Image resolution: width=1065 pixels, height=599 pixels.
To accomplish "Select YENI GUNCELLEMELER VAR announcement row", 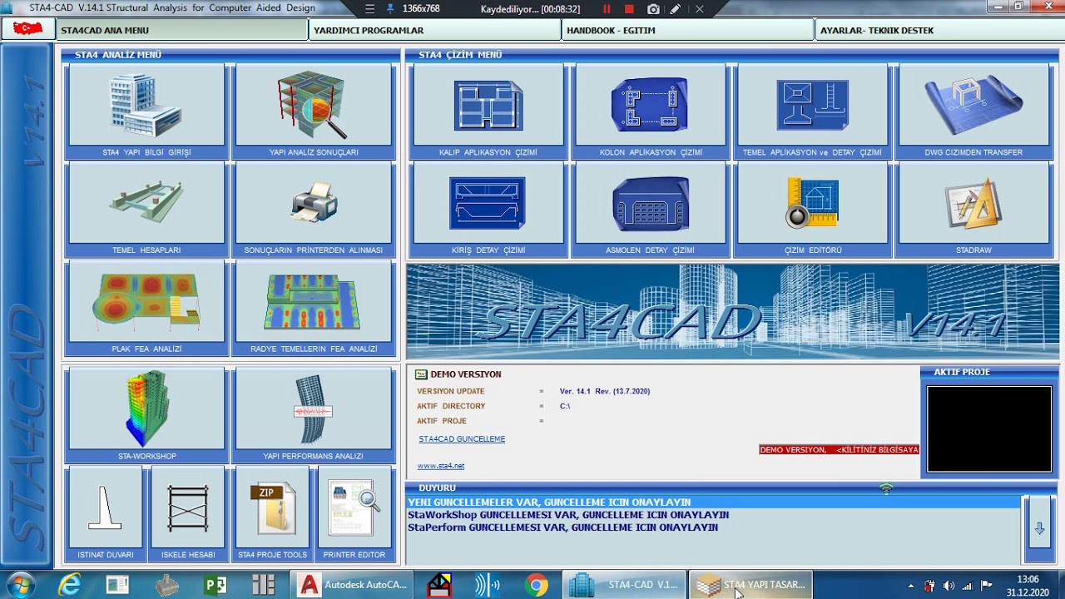I will tap(713, 502).
